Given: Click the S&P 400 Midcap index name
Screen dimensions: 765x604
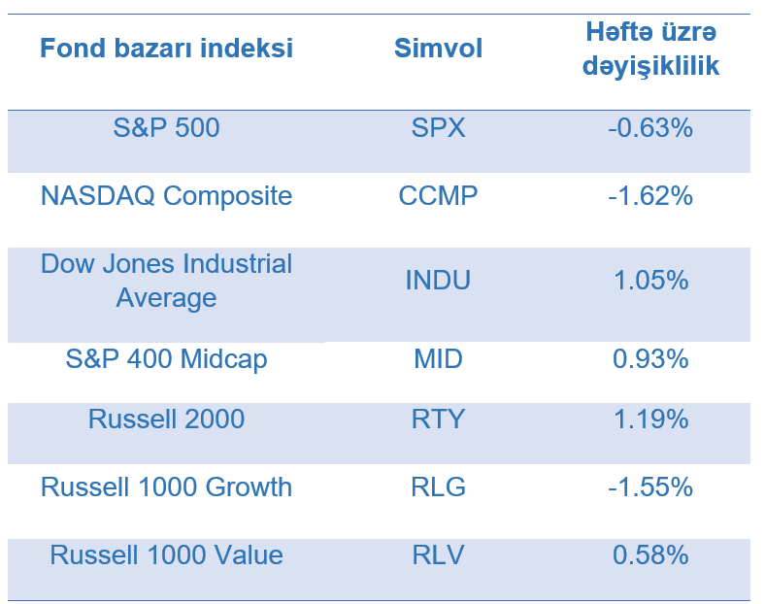Looking at the screenshot, I should coord(166,359).
